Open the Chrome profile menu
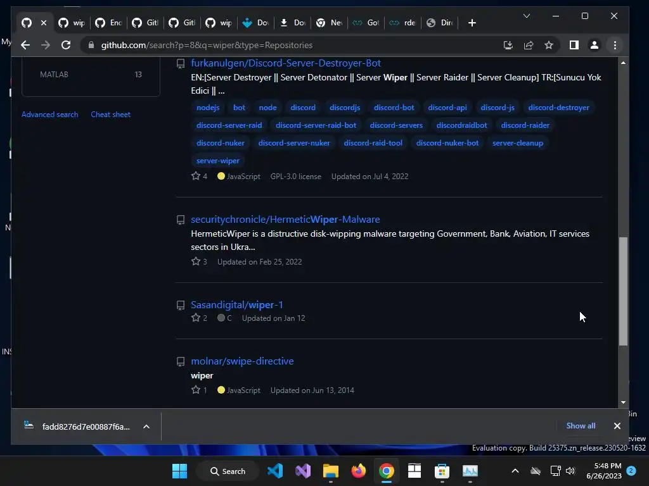This screenshot has height=486, width=649. 594,45
